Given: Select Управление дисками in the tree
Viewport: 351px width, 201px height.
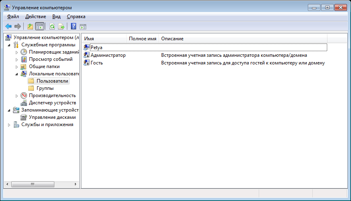Looking at the screenshot, I should point(52,117).
